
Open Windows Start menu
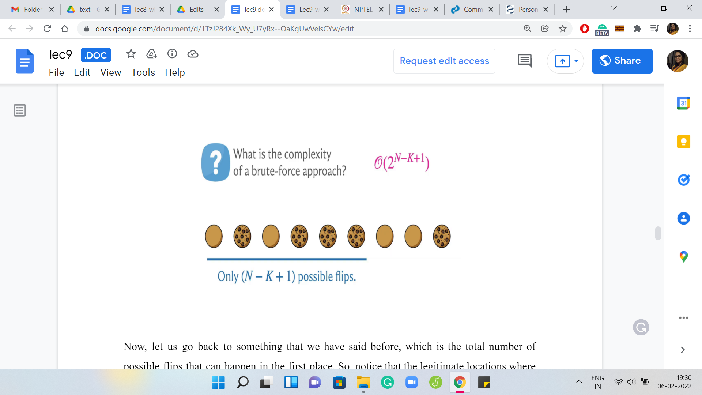218,383
